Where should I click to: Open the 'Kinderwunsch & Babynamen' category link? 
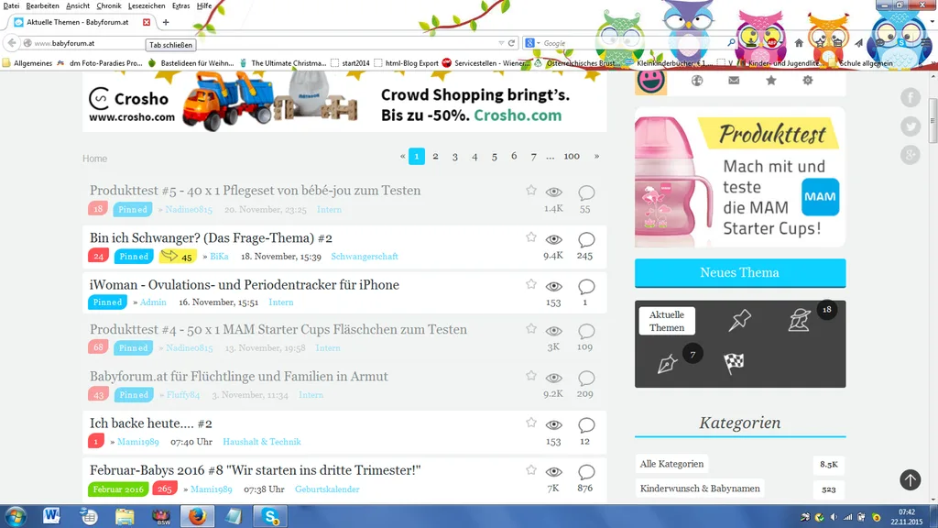click(700, 489)
